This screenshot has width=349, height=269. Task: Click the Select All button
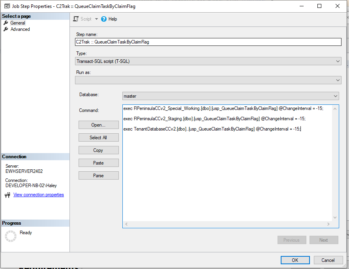click(98, 137)
